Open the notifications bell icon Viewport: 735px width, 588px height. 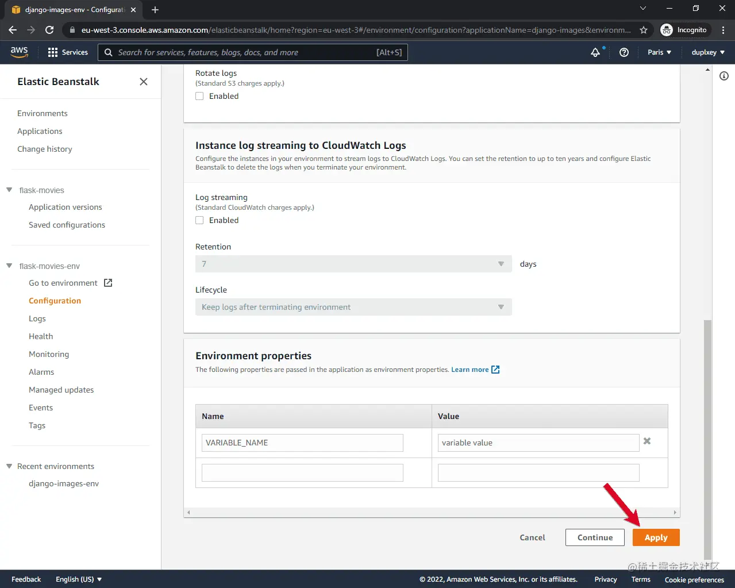(595, 52)
